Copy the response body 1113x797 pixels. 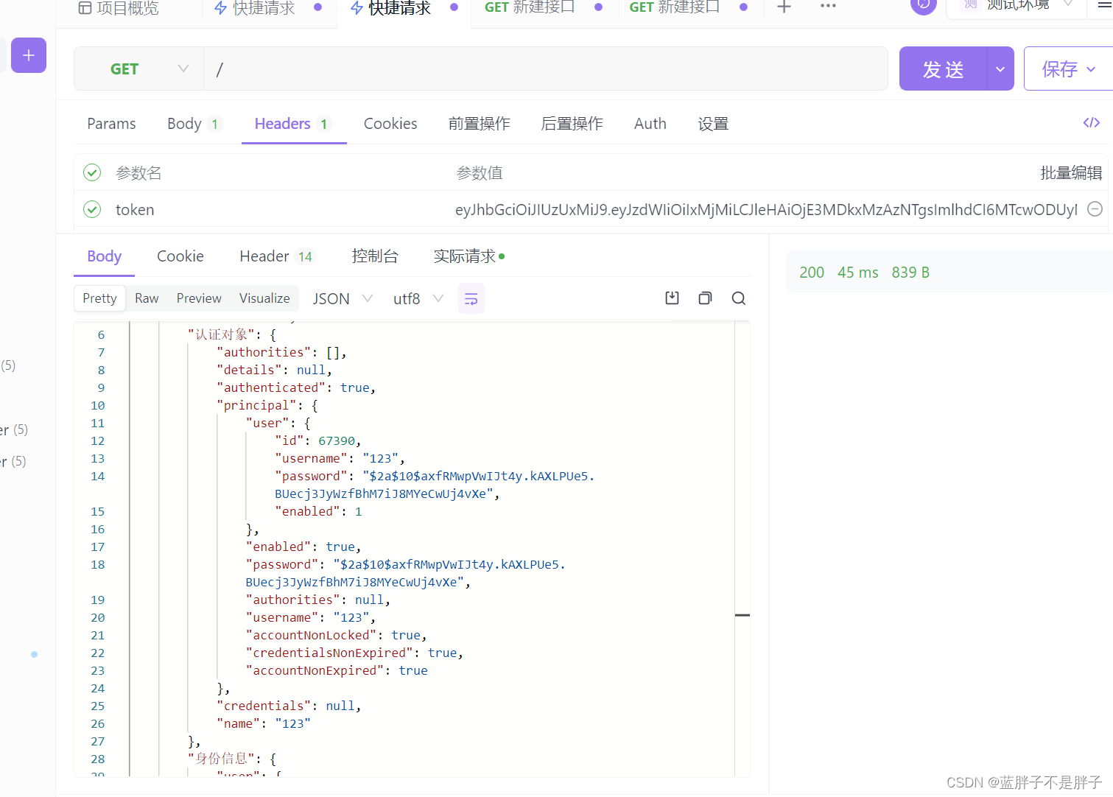coord(705,298)
